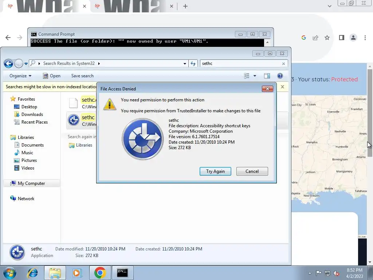Open Chrome profile avatar
The image size is (373, 280).
click(353, 38)
